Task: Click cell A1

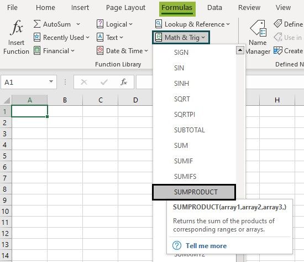Action: coord(30,111)
